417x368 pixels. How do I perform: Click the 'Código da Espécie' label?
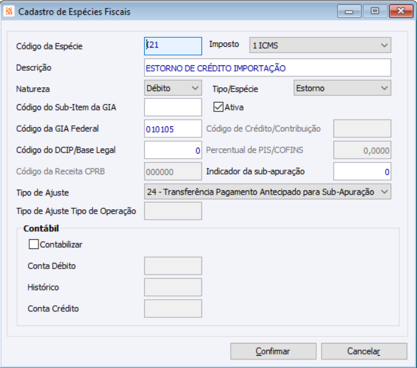(x=49, y=46)
